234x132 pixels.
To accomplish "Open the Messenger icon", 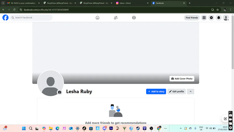I will tap(211, 18).
